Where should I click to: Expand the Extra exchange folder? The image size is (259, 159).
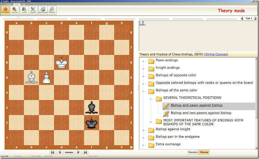coord(143,145)
